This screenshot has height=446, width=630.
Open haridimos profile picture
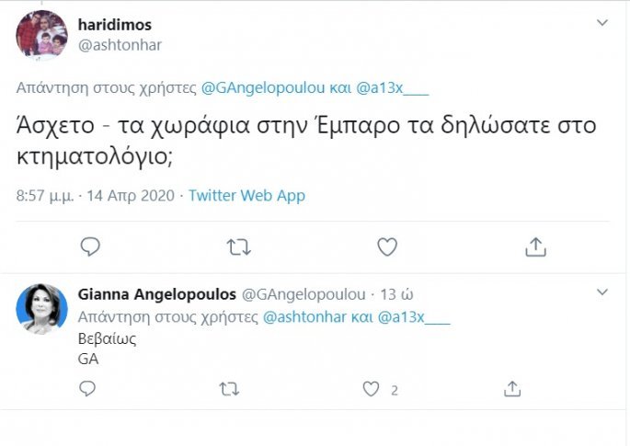(x=42, y=35)
